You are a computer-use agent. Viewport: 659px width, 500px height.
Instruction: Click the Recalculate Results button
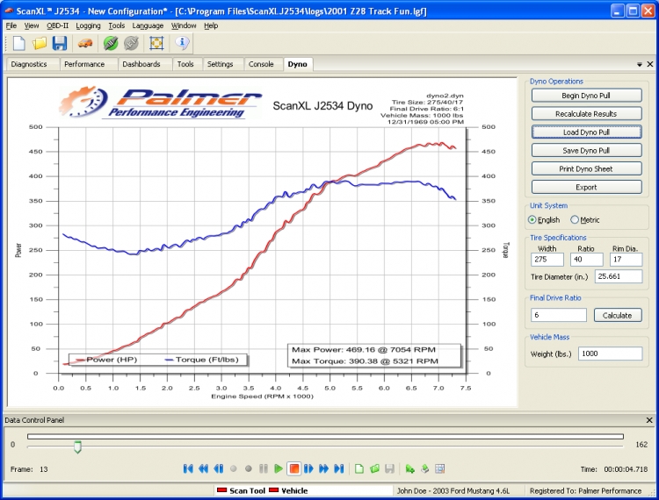(586, 114)
